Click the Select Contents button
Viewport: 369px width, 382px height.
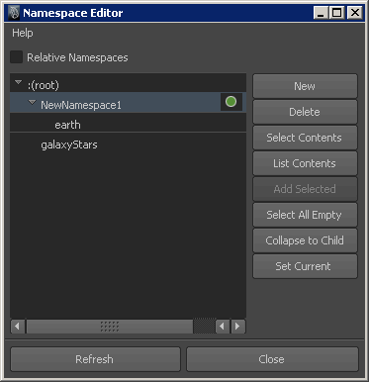(305, 138)
